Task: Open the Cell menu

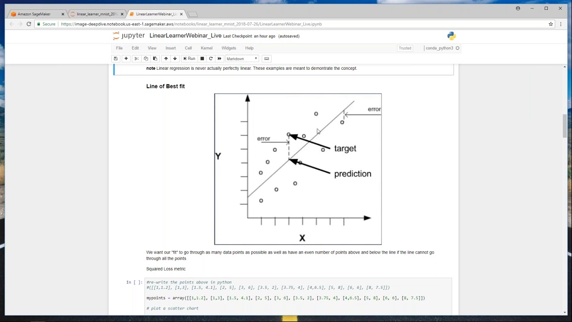Action: (x=188, y=48)
